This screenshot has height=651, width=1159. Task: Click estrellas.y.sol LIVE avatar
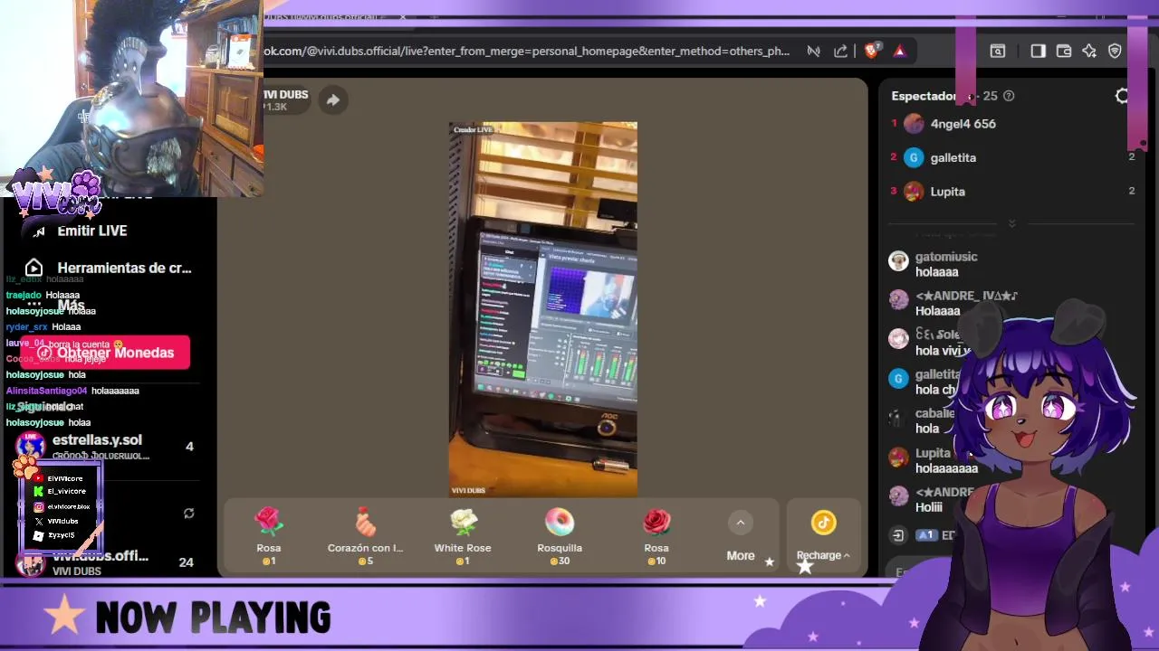pyautogui.click(x=32, y=447)
